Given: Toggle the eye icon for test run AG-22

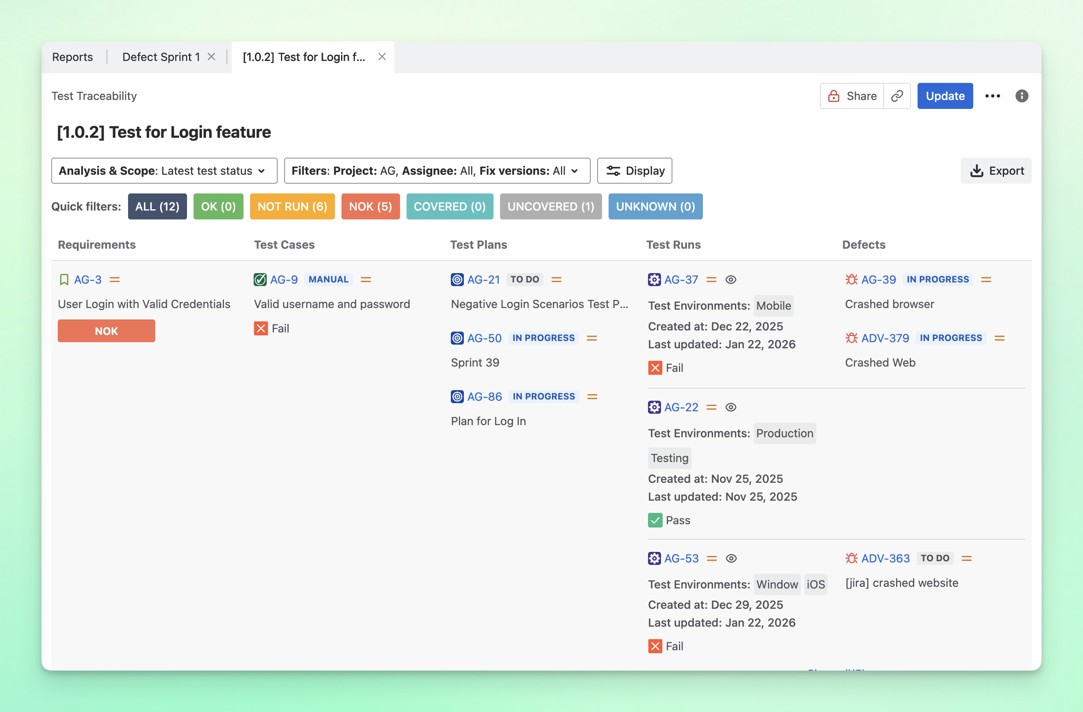Looking at the screenshot, I should click(731, 407).
